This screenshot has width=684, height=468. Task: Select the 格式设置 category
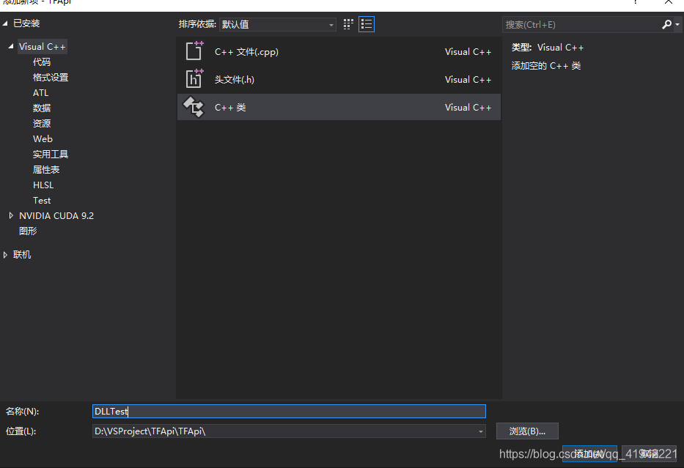[x=51, y=77]
